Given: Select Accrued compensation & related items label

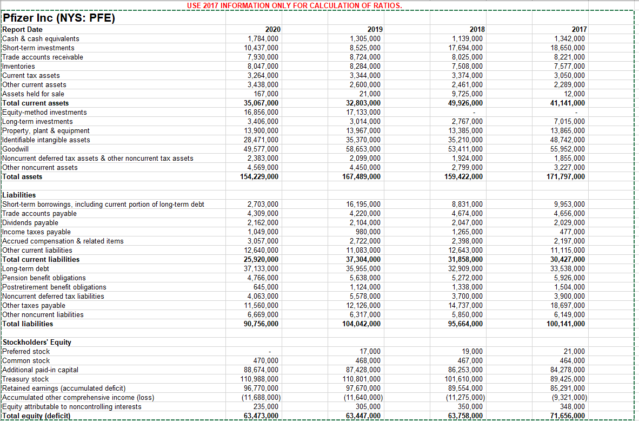Looking at the screenshot, I should point(63,241).
